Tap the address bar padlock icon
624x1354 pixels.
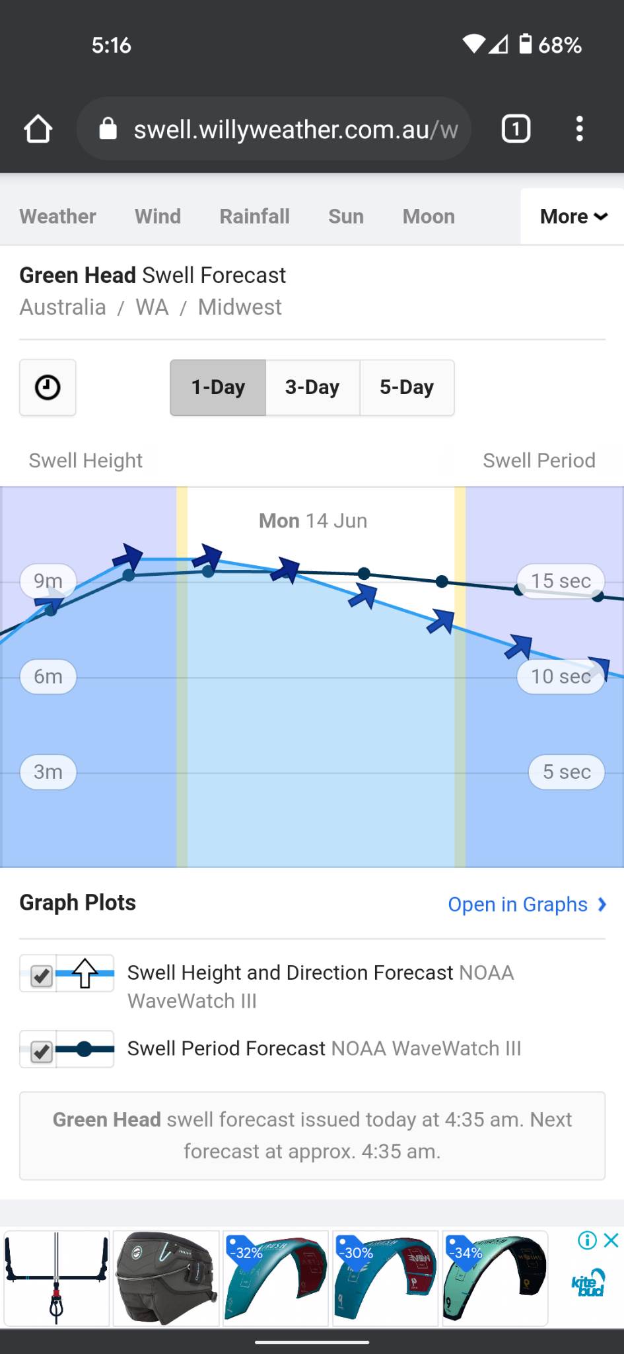coord(108,129)
